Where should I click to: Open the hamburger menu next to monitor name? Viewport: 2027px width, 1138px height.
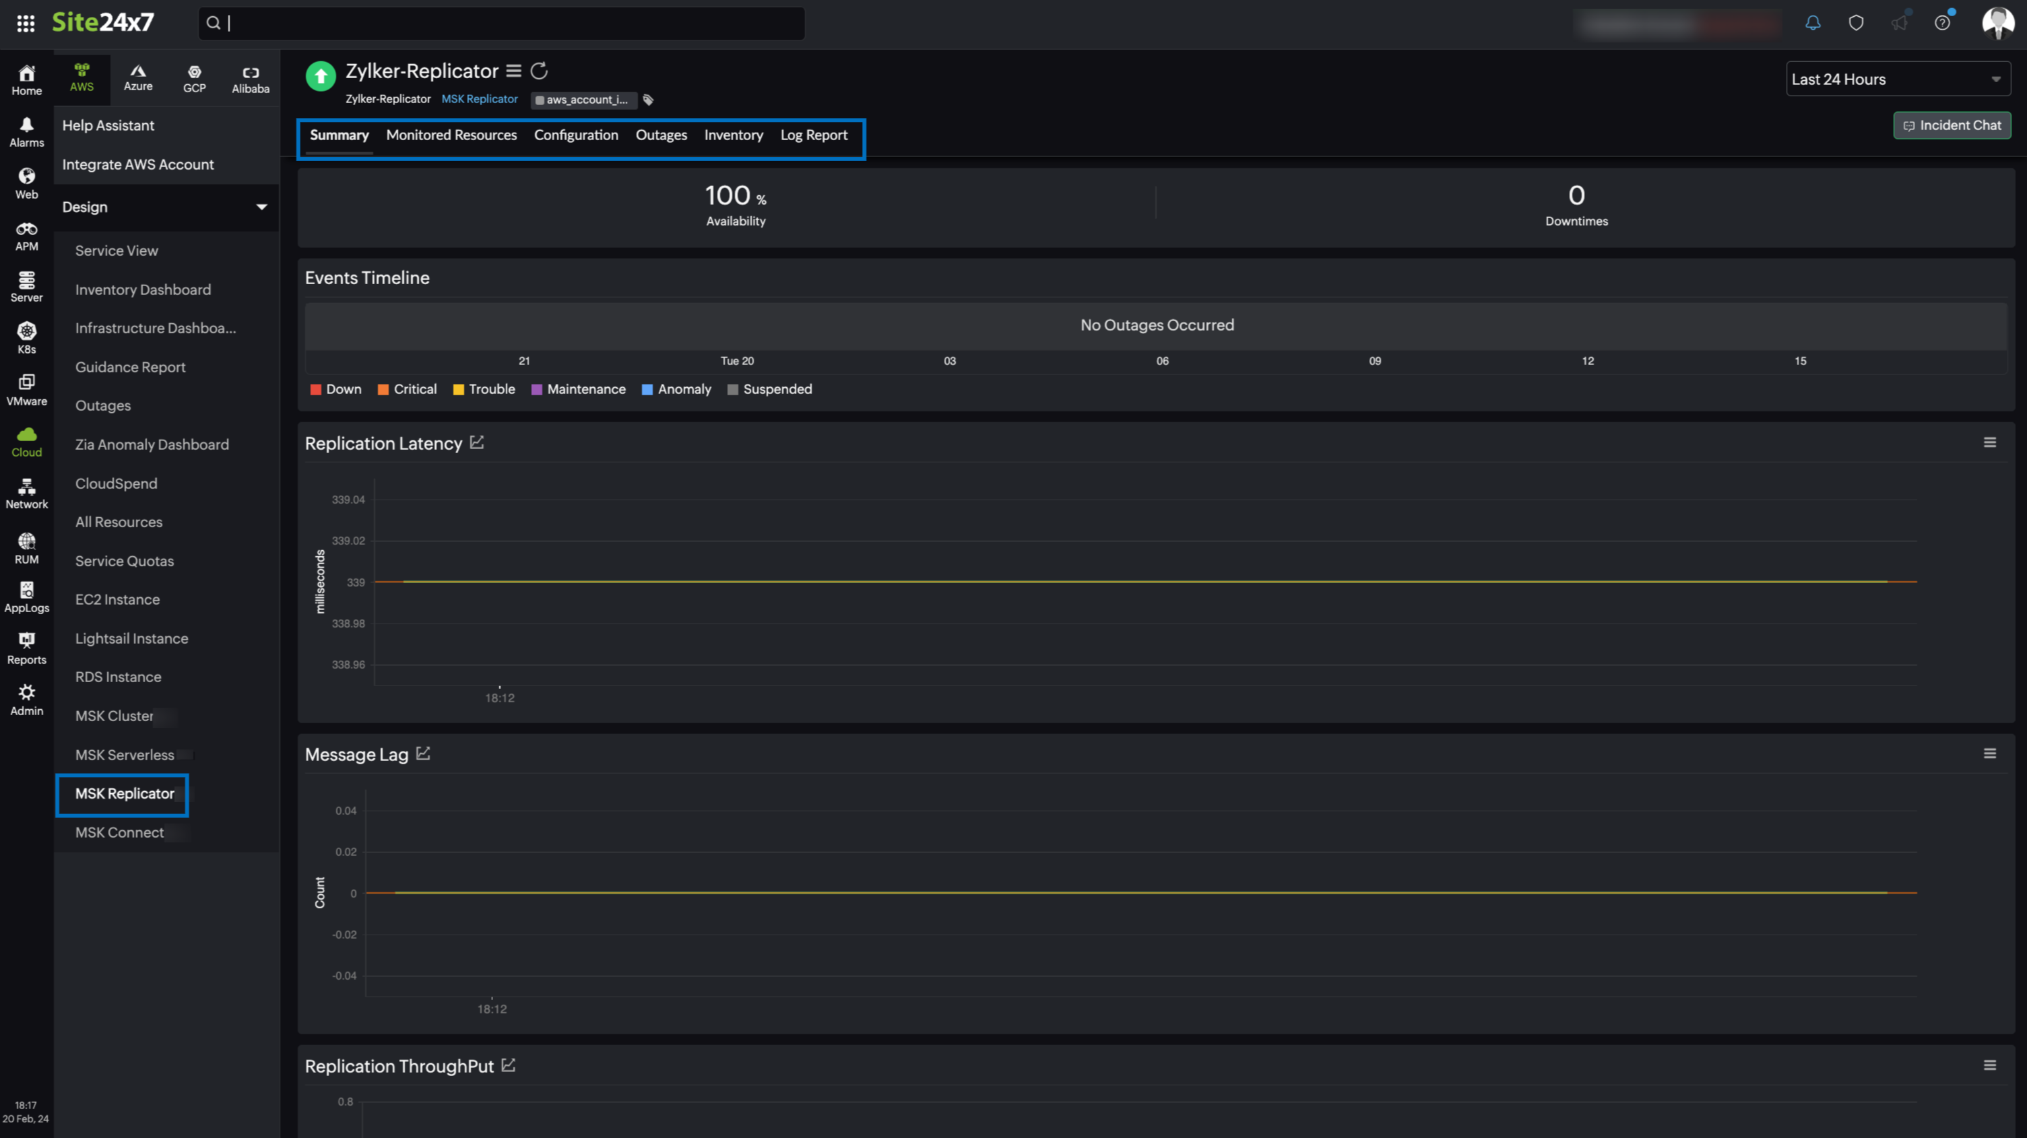pos(514,71)
